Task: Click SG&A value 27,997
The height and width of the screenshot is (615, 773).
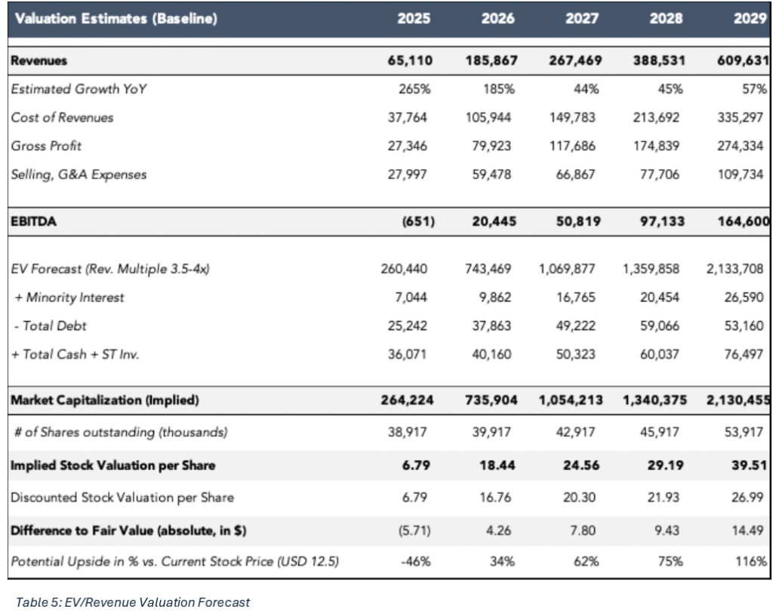Action: tap(407, 175)
